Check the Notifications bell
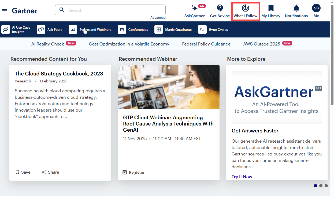Viewport: 334px width, 198px height. pos(296,8)
